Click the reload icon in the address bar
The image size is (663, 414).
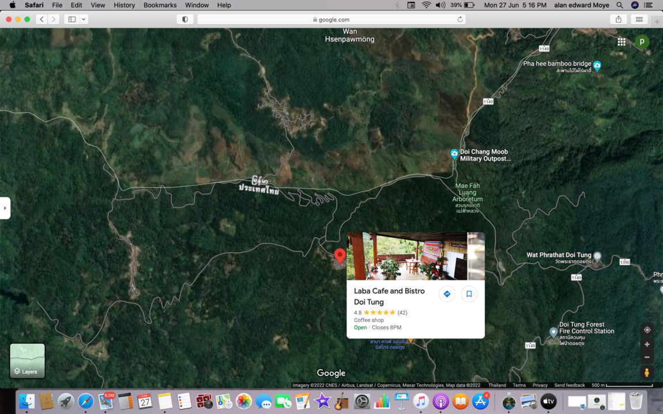tap(459, 19)
